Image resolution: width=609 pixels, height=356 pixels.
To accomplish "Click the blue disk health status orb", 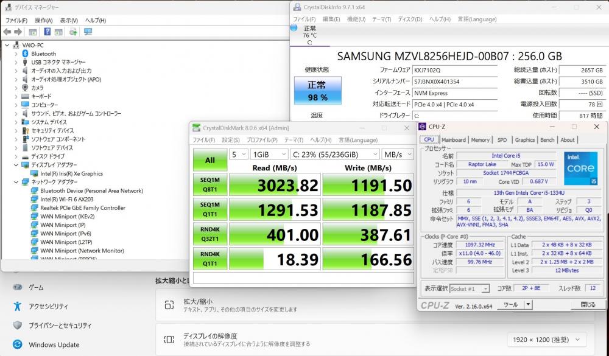I will 294,27.
